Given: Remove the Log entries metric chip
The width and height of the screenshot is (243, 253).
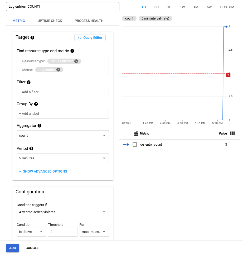Looking at the screenshot, I should 58,70.
